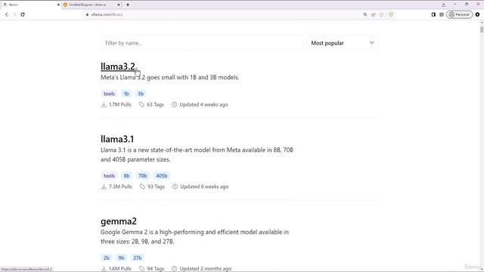This screenshot has height=272, width=484.
Task: Click the 27b size tag
Action: pyautogui.click(x=138, y=258)
